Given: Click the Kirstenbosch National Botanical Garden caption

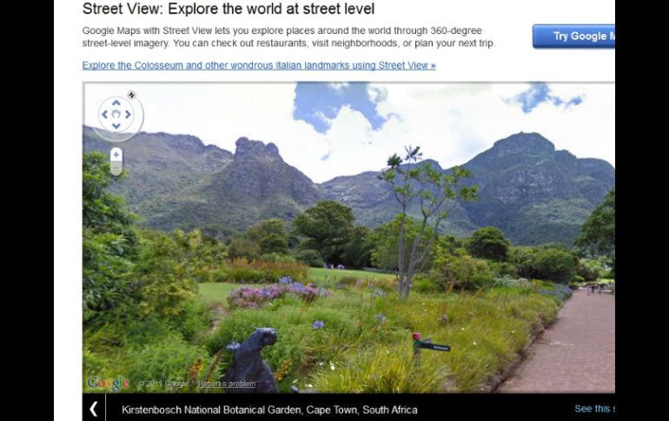Looking at the screenshot, I should (x=269, y=410).
